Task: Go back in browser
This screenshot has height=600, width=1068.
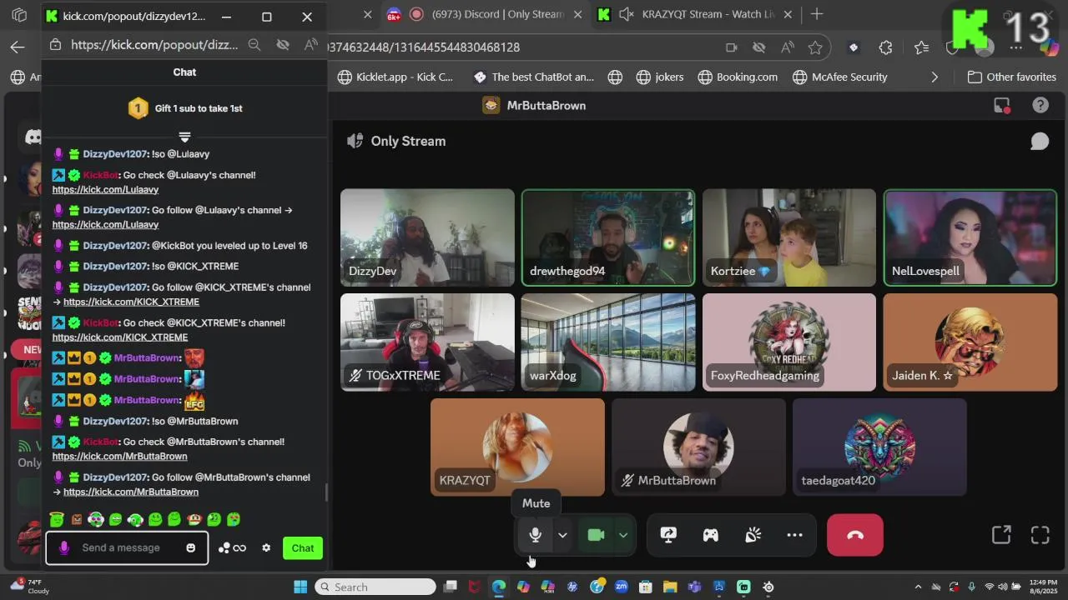Action: click(18, 47)
